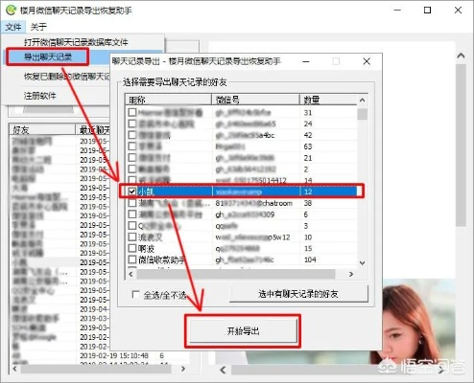The height and width of the screenshot is (383, 474).
Task: Uncheck the 小凯 row checkbox
Action: coord(132,191)
